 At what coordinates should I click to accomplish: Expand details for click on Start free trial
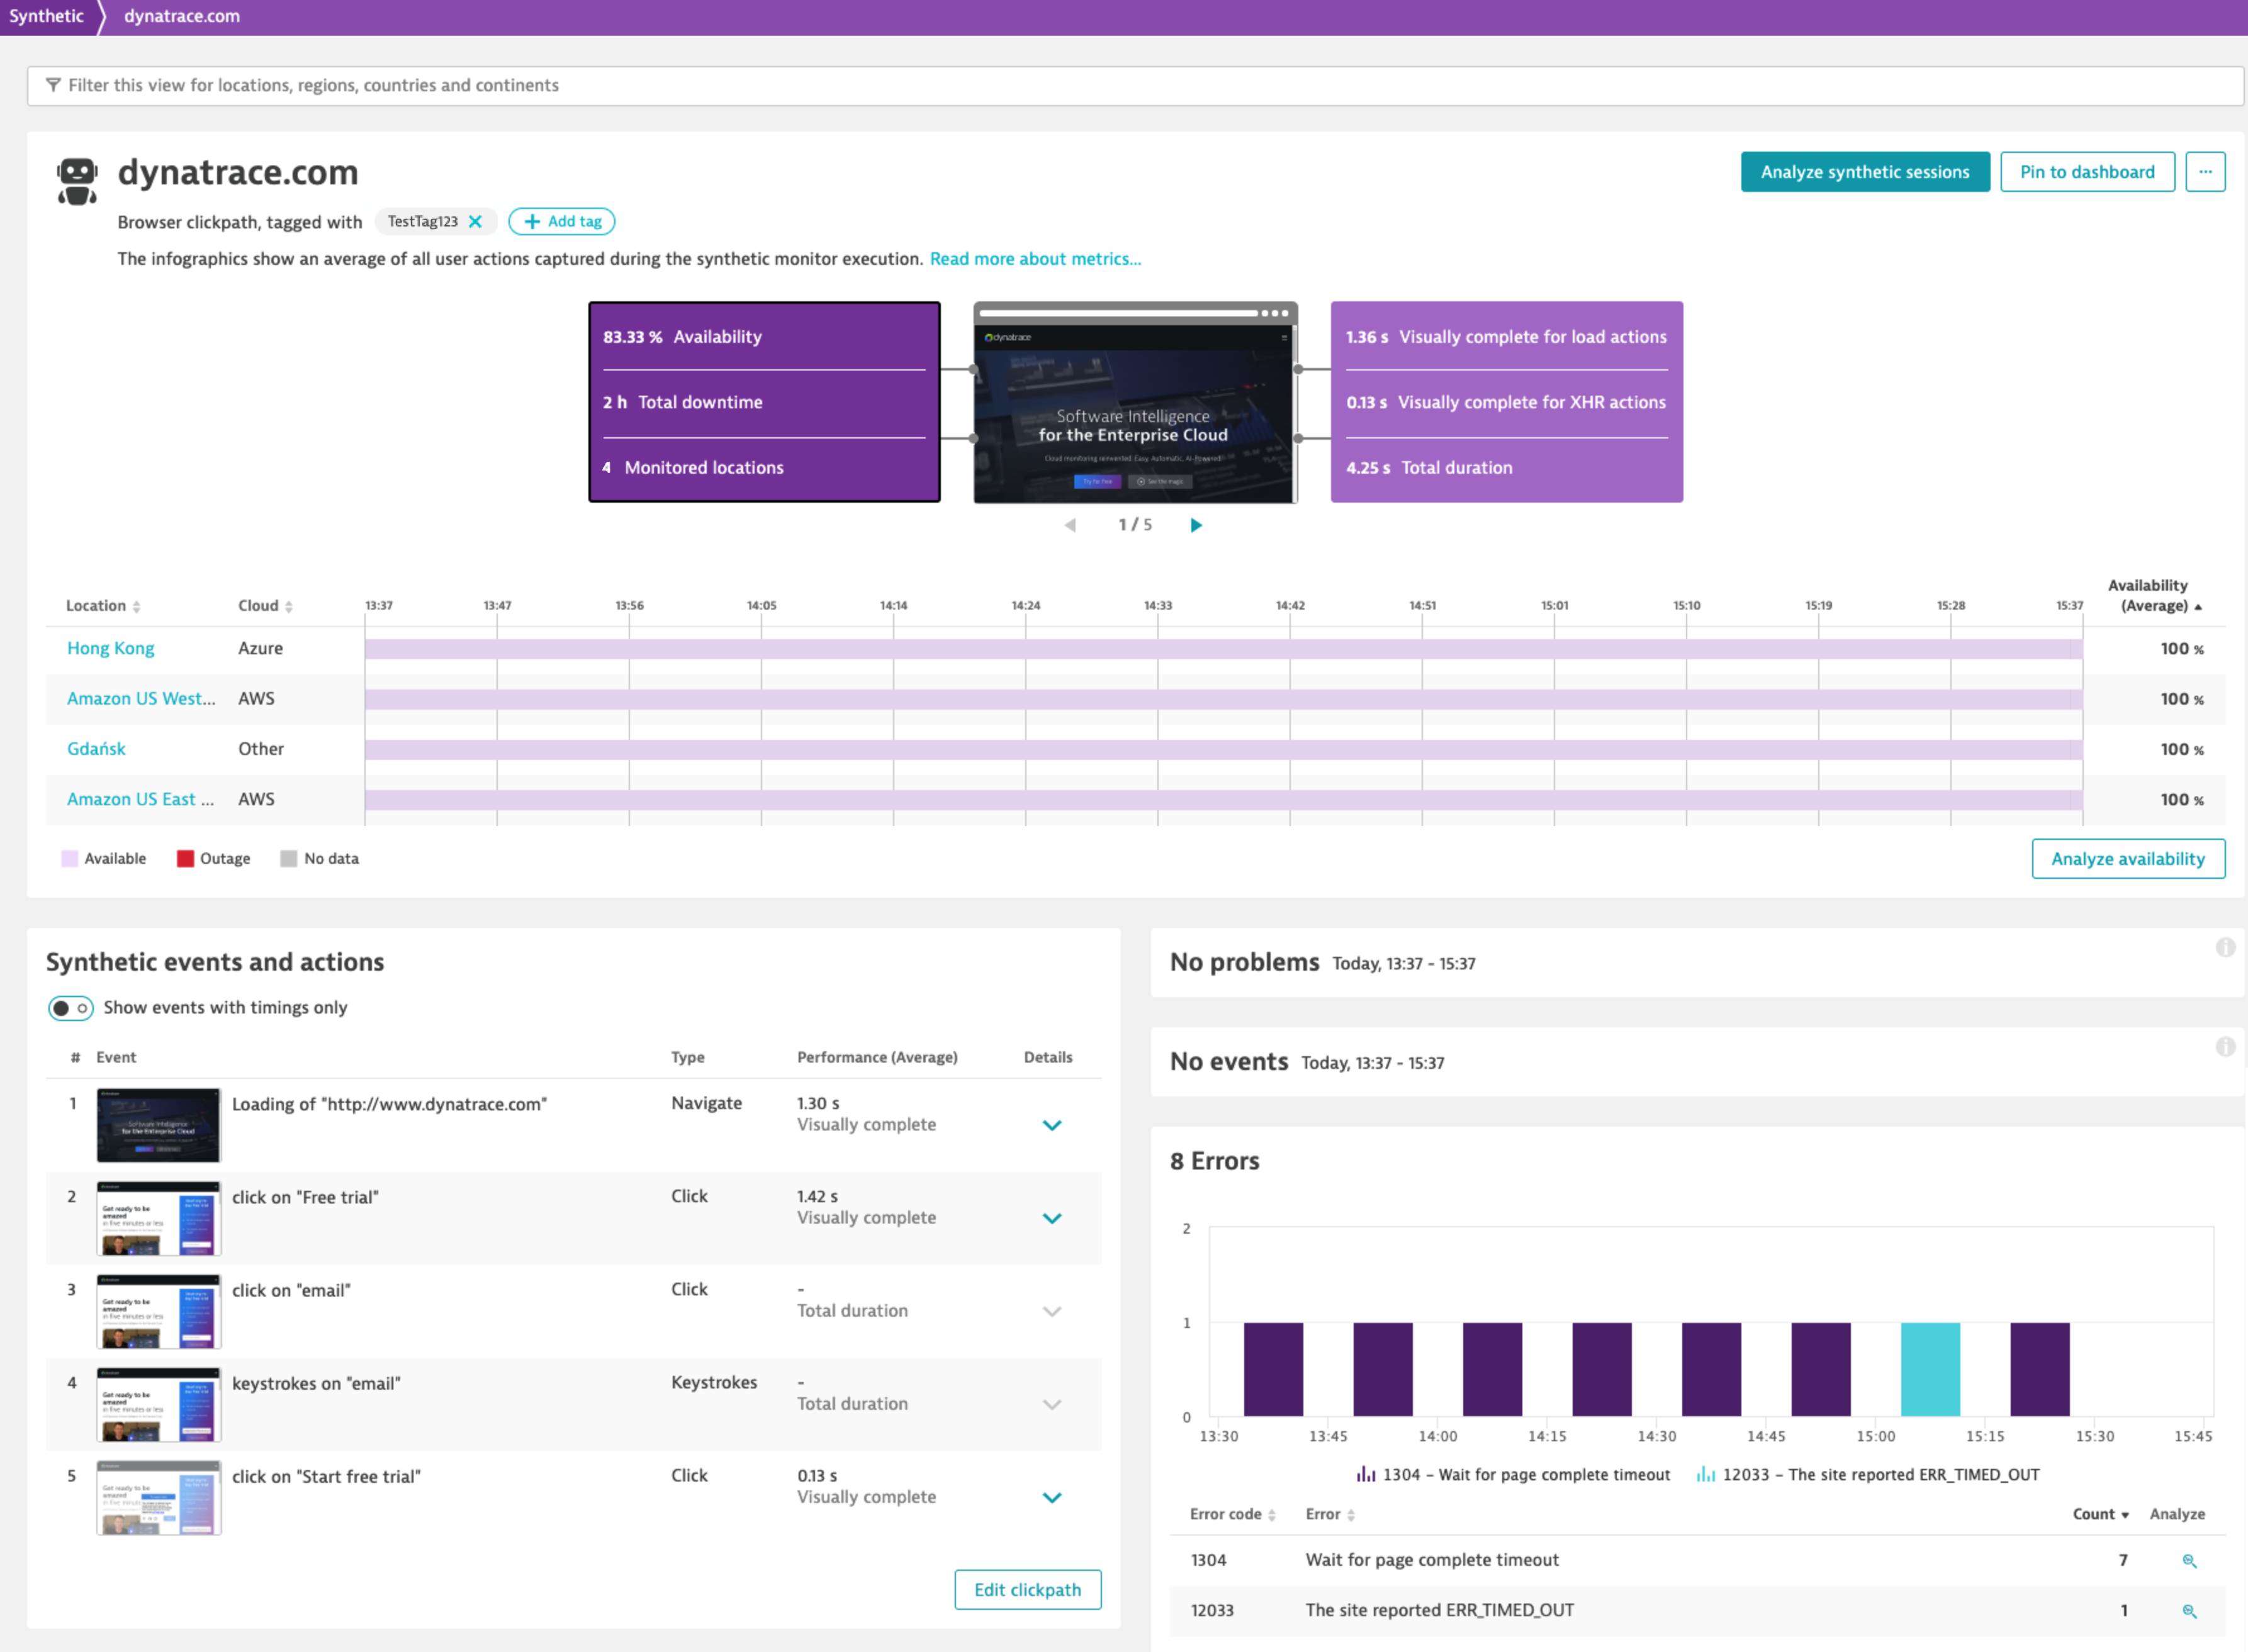pyautogui.click(x=1052, y=1497)
